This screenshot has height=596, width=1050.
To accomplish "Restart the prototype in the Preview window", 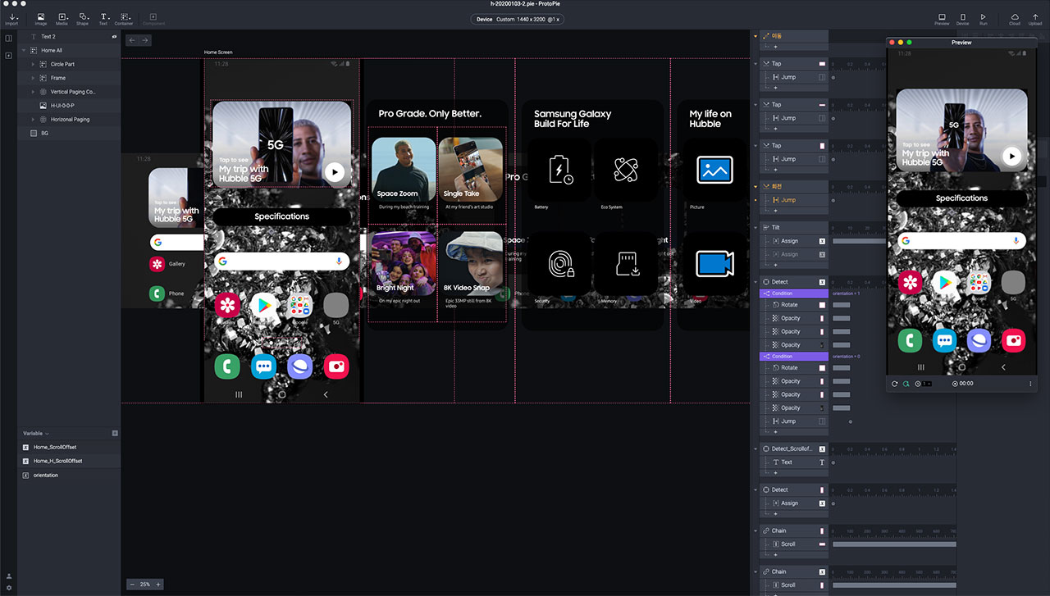I will pyautogui.click(x=894, y=384).
